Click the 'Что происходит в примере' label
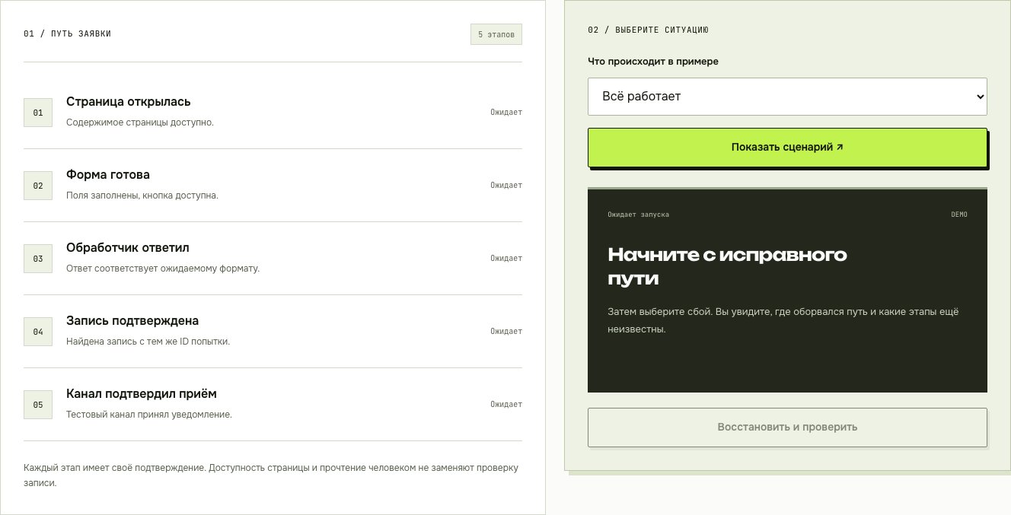 (653, 62)
